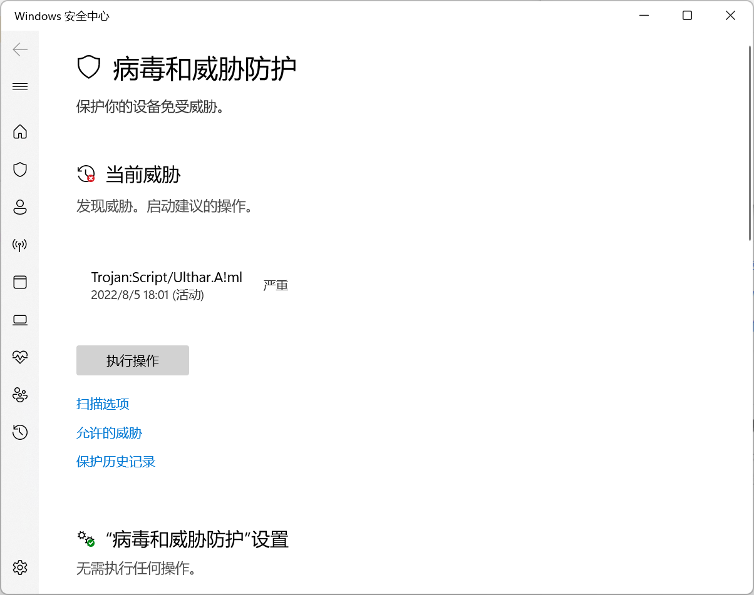This screenshot has width=754, height=595.
Task: Click the 执行操作 button
Action: pos(133,360)
